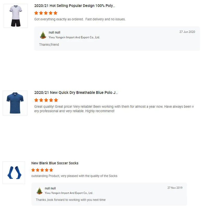Click the star rating under the jersey review
The height and width of the screenshot is (209, 209).
point(46,13)
